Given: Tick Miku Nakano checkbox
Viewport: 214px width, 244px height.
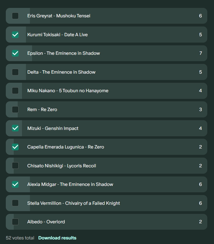Looking at the screenshot, I should click(15, 91).
